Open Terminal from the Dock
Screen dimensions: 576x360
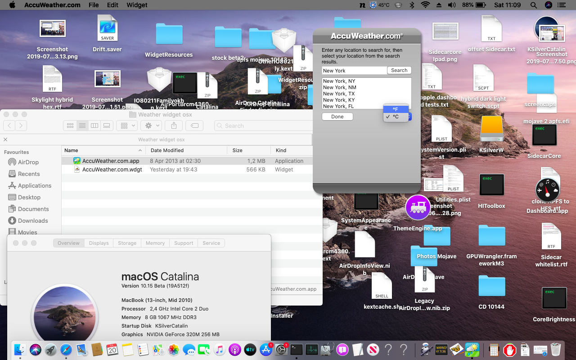296,349
